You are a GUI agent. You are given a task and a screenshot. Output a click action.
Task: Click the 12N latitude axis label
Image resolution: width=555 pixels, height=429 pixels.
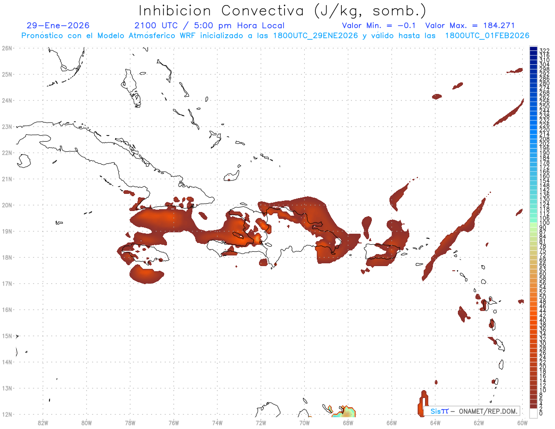coord(6,414)
